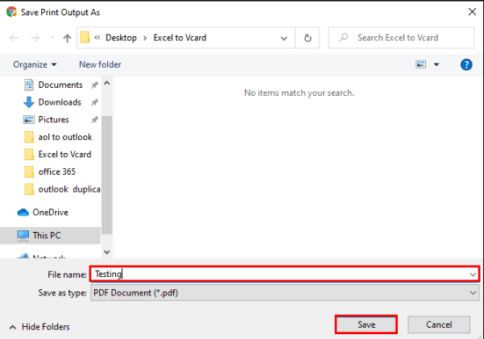Click the Back navigation arrow

point(14,38)
